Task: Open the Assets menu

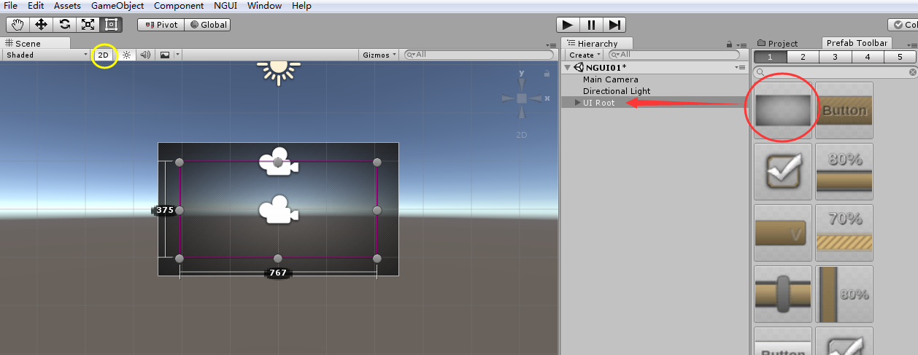Action: [x=67, y=6]
